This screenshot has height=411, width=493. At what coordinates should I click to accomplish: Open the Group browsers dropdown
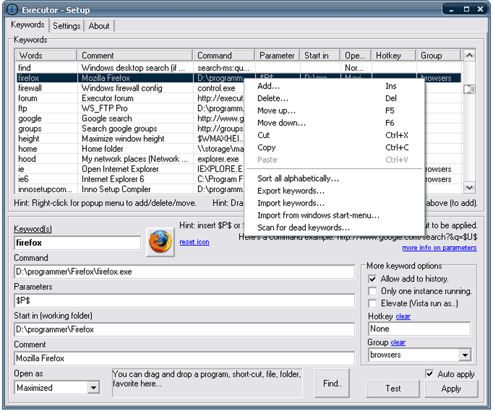(464, 355)
